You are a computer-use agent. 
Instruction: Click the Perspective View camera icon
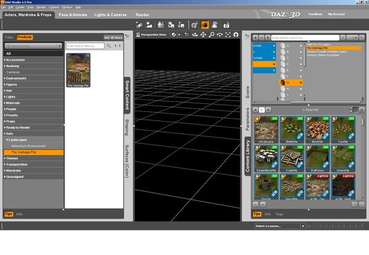[x=138, y=34]
